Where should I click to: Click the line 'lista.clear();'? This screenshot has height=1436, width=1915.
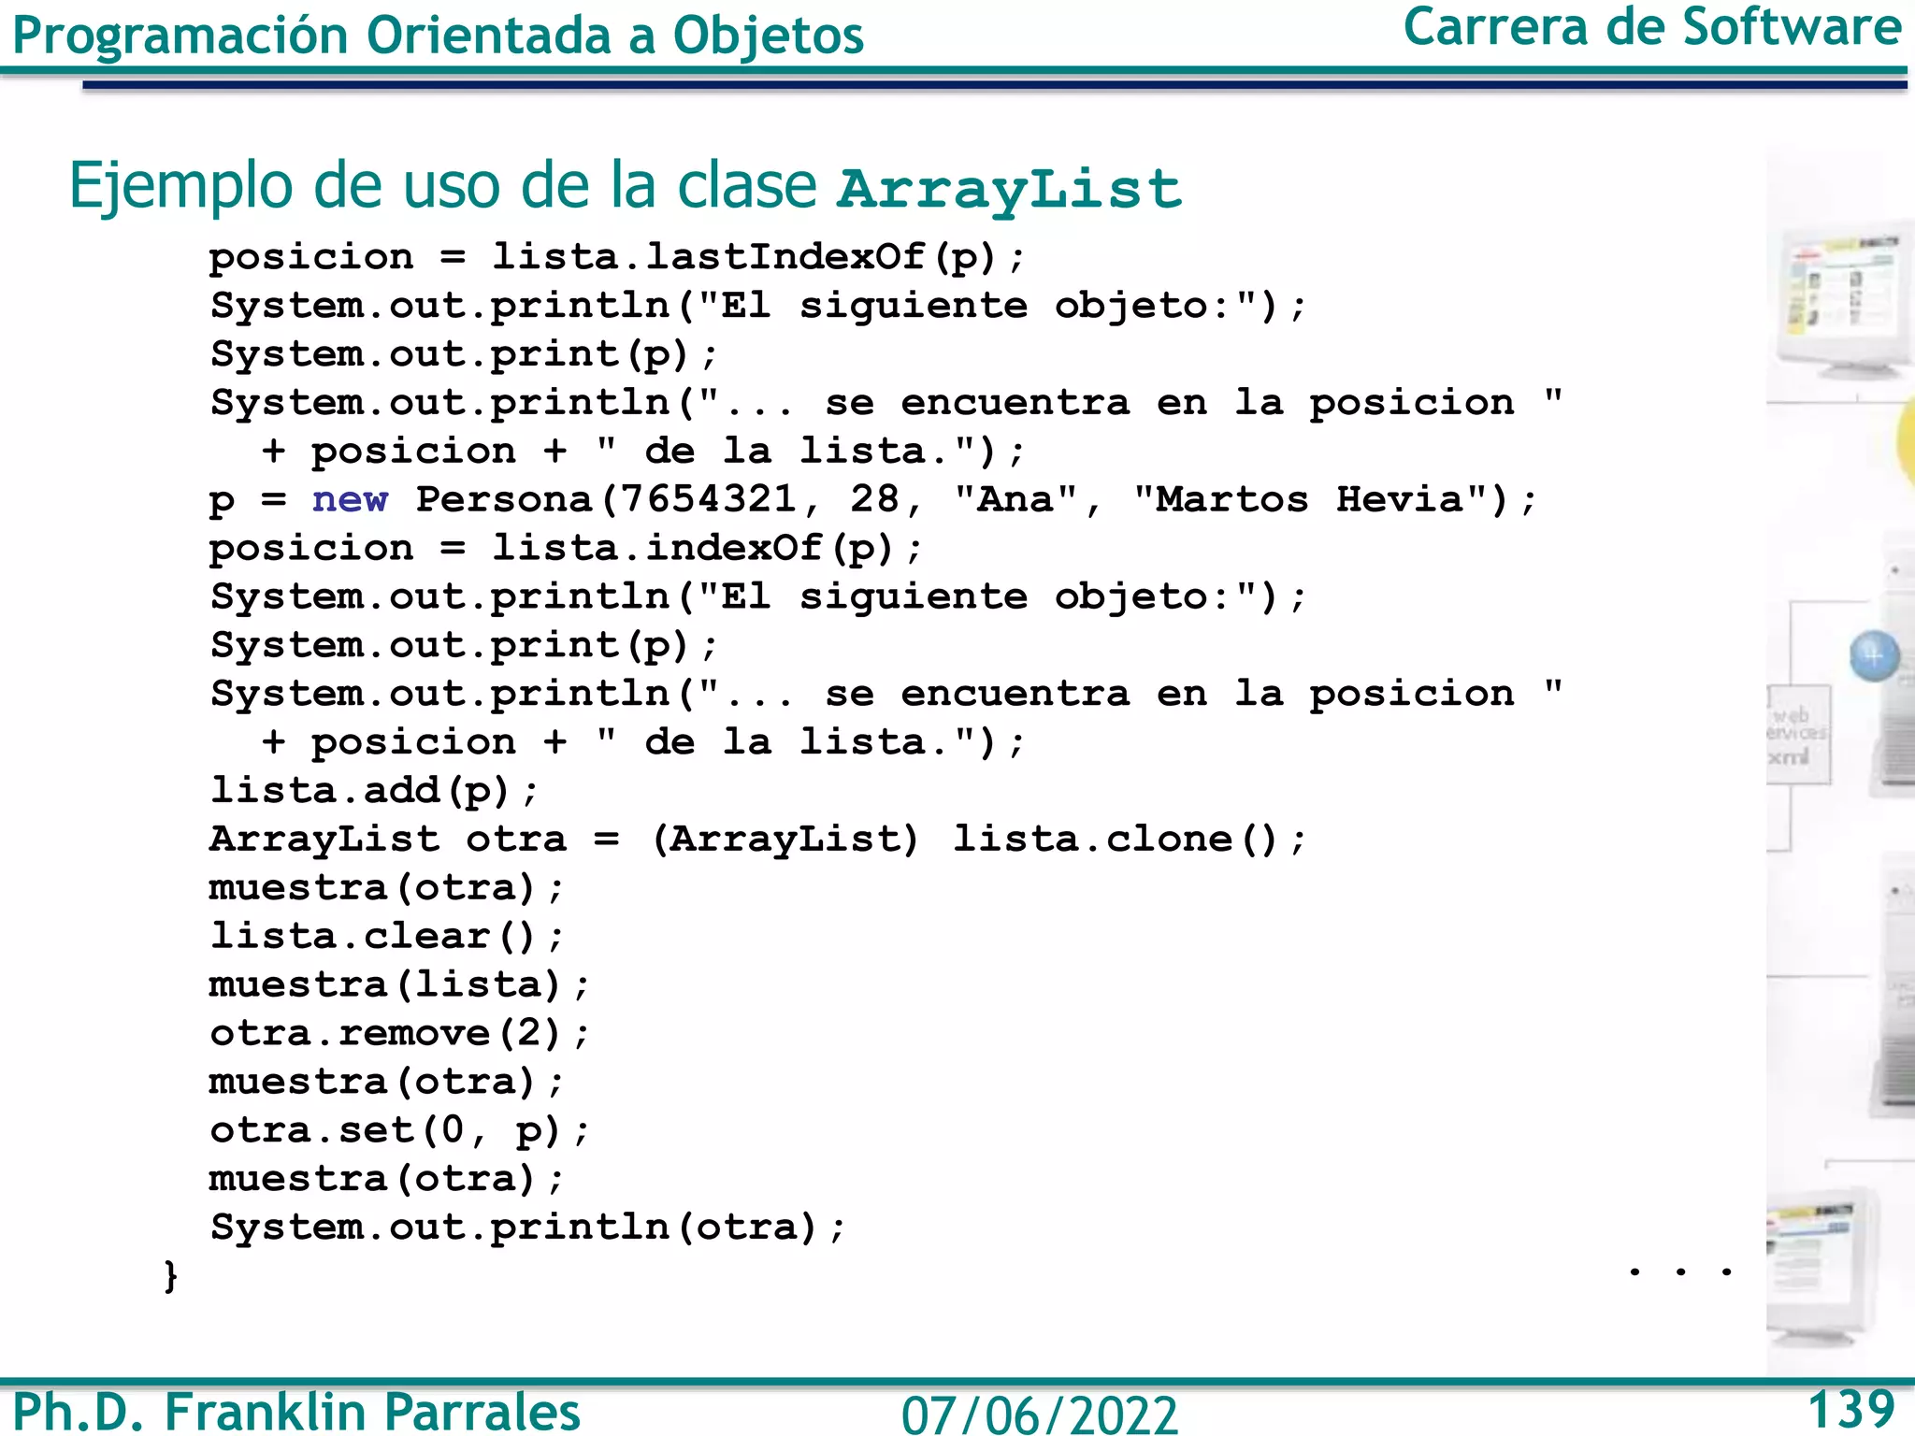pos(387,936)
